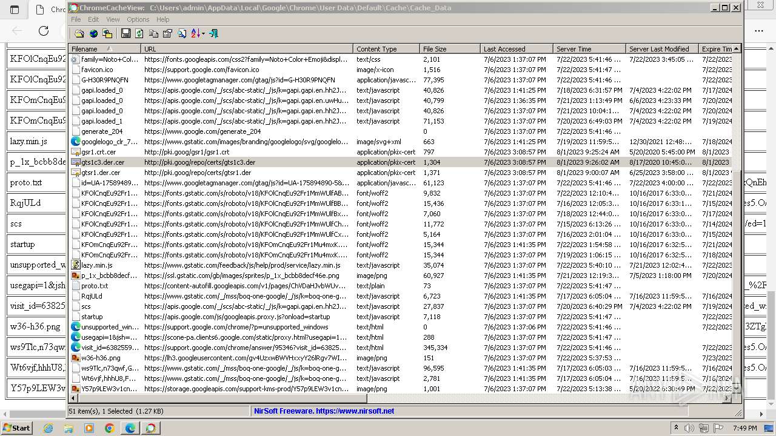Select the ws9Tlc,n73qwf,G row

tap(400, 368)
